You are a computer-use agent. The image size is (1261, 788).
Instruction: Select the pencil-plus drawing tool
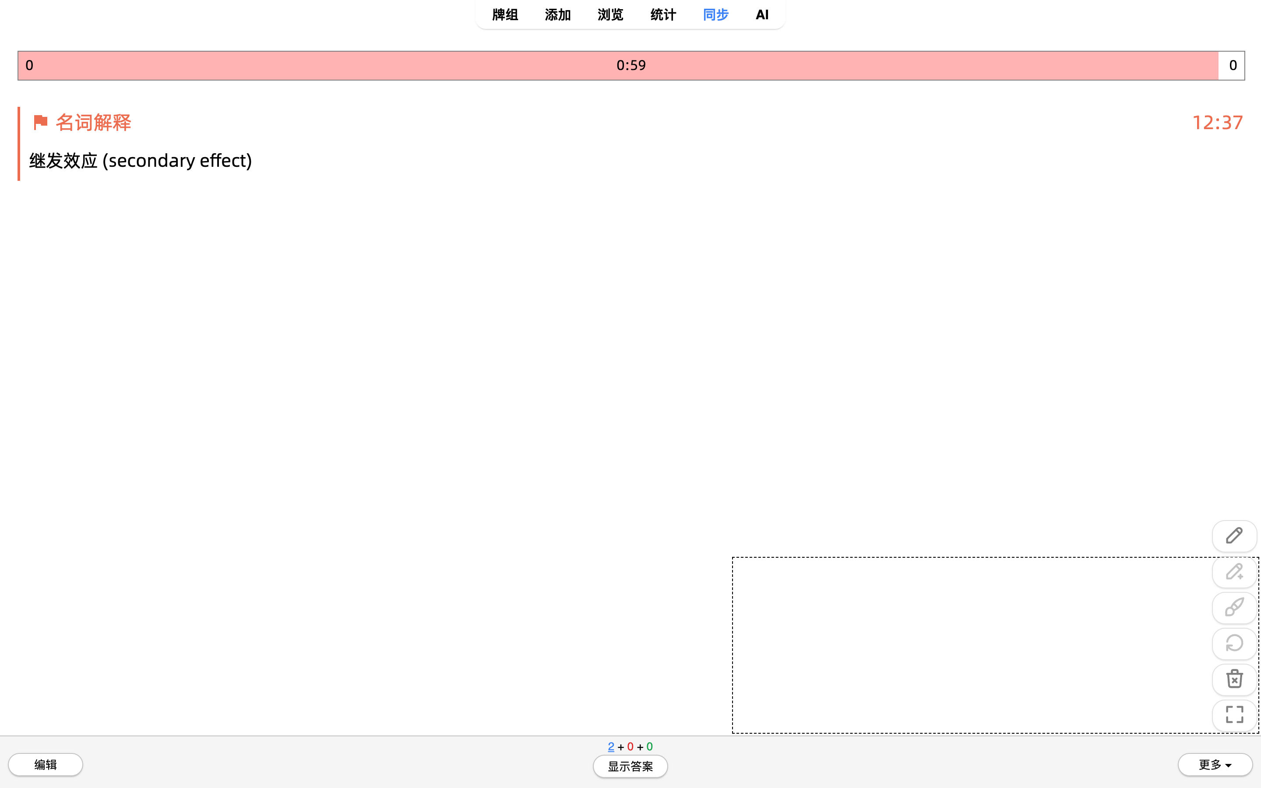click(1234, 572)
